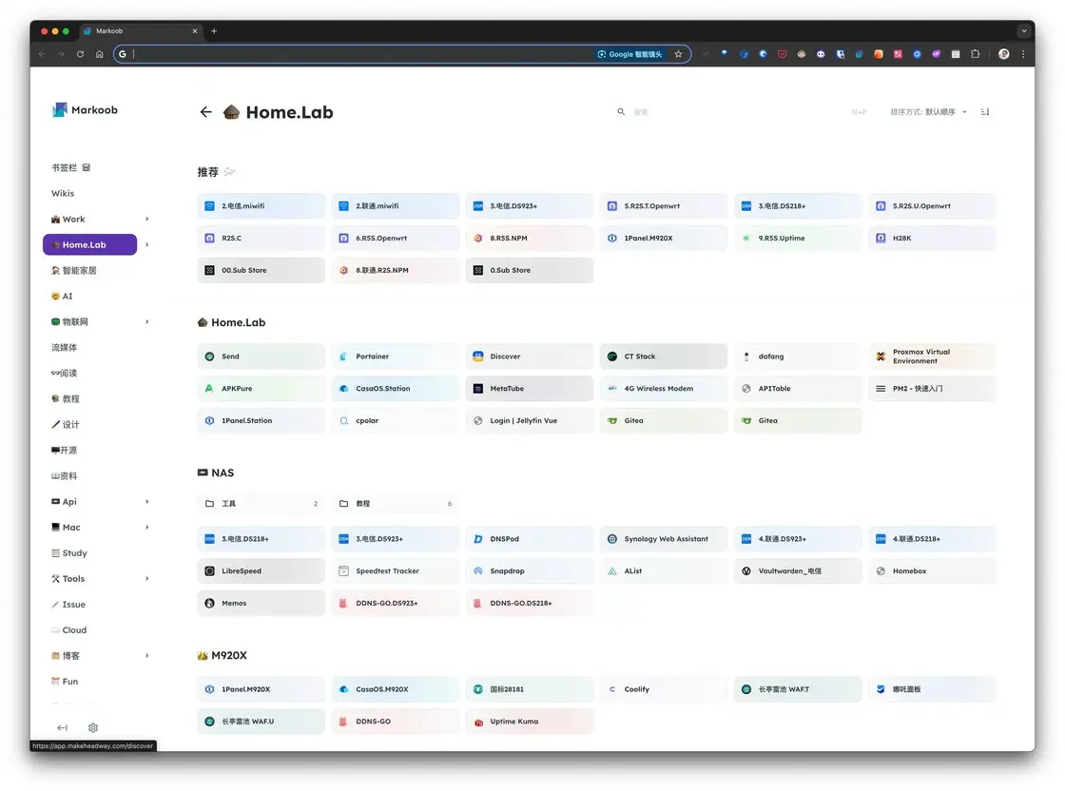Expand the Tools sidebar chevron

tap(146, 579)
